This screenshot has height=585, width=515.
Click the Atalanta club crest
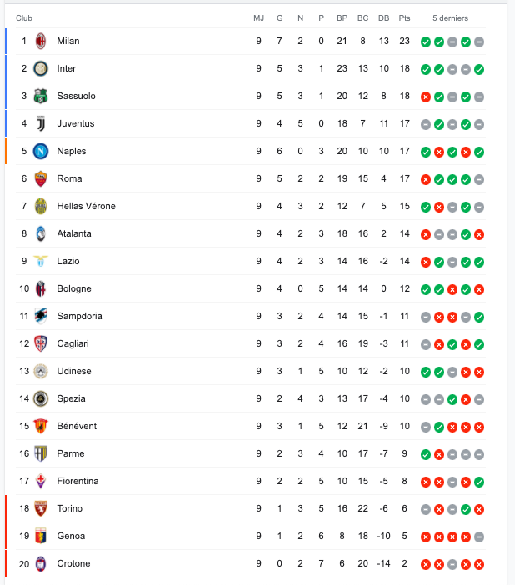pyautogui.click(x=41, y=233)
